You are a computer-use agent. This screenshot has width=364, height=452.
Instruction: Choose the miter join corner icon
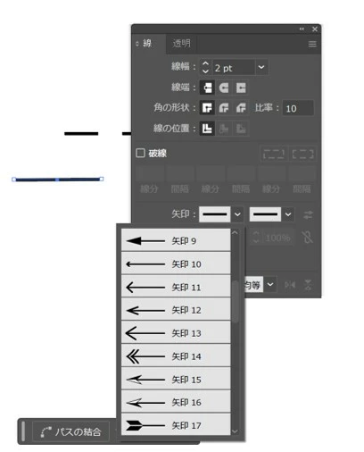point(207,108)
